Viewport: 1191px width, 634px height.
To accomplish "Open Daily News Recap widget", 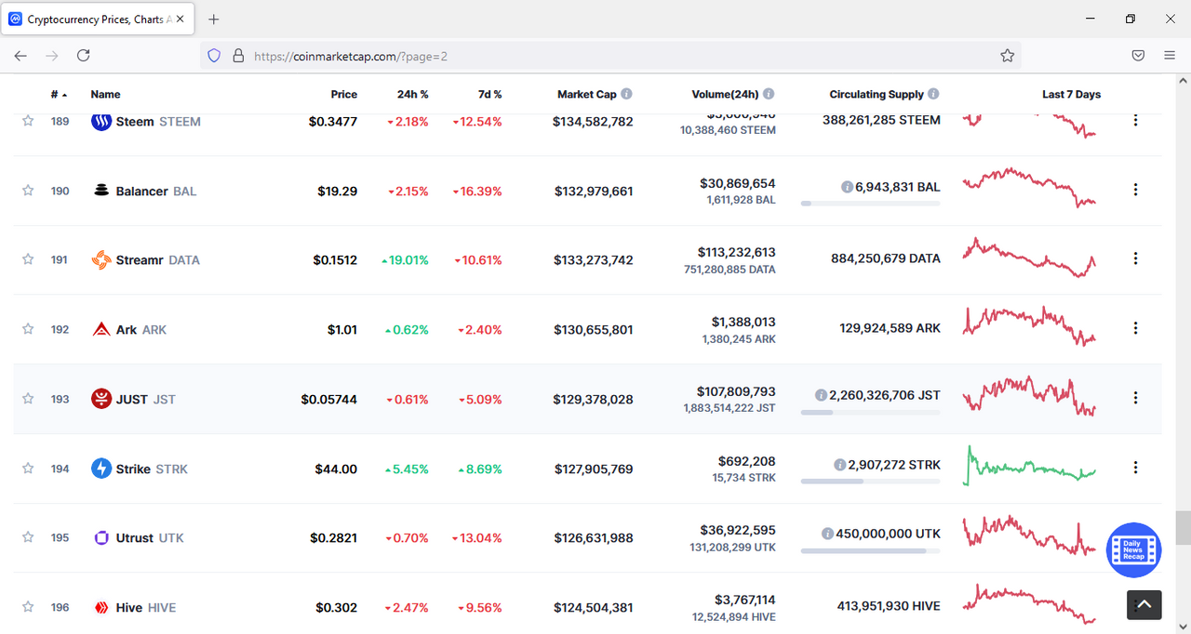I will (1133, 549).
